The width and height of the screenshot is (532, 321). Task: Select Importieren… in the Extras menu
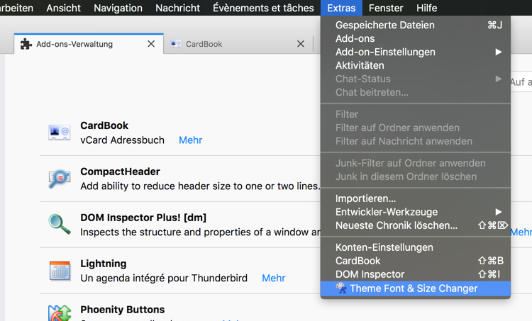pos(365,198)
